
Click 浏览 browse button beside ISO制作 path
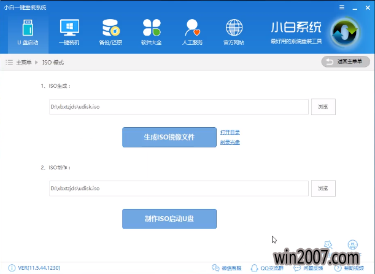pos(323,188)
